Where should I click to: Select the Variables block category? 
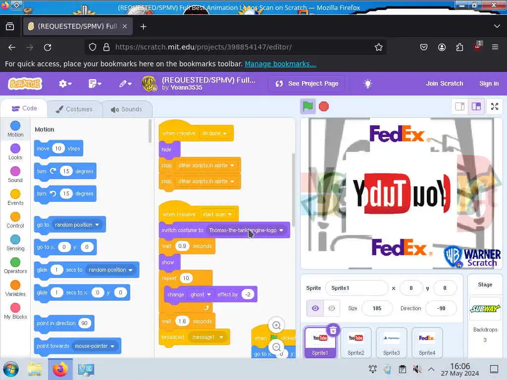pyautogui.click(x=15, y=288)
